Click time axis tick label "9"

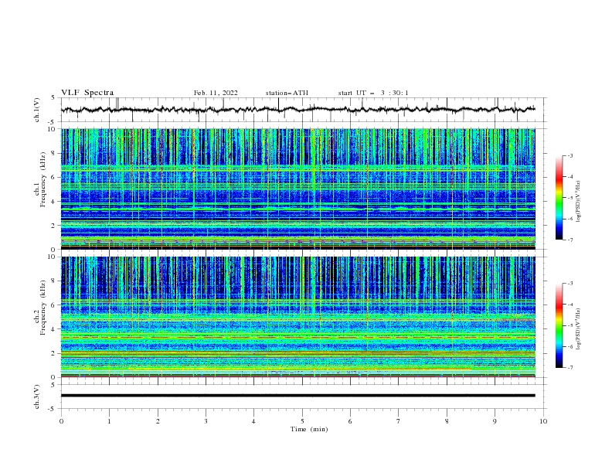pos(495,421)
